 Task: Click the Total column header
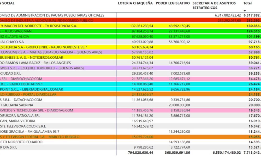point(247,3)
